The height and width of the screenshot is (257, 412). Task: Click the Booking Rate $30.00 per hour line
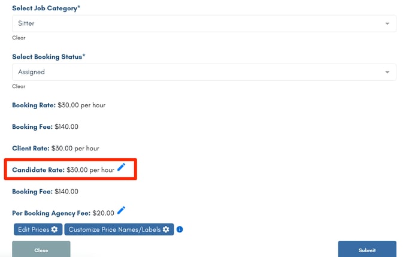(x=59, y=105)
